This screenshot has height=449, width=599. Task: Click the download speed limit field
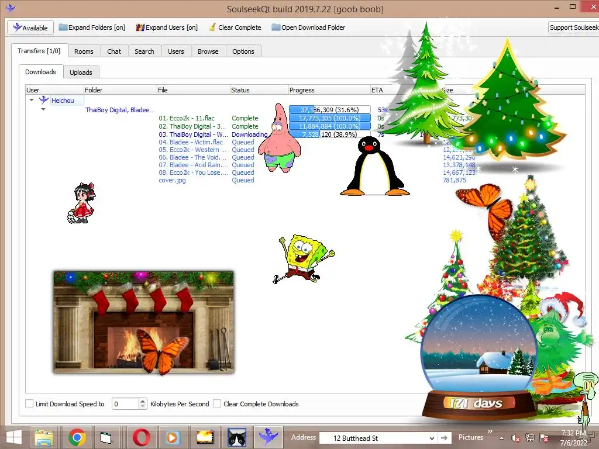125,403
